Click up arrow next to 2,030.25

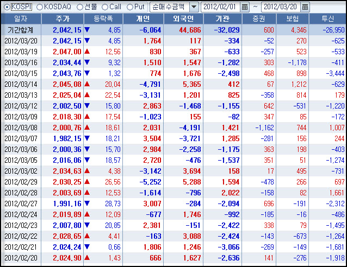pyautogui.click(x=87, y=182)
